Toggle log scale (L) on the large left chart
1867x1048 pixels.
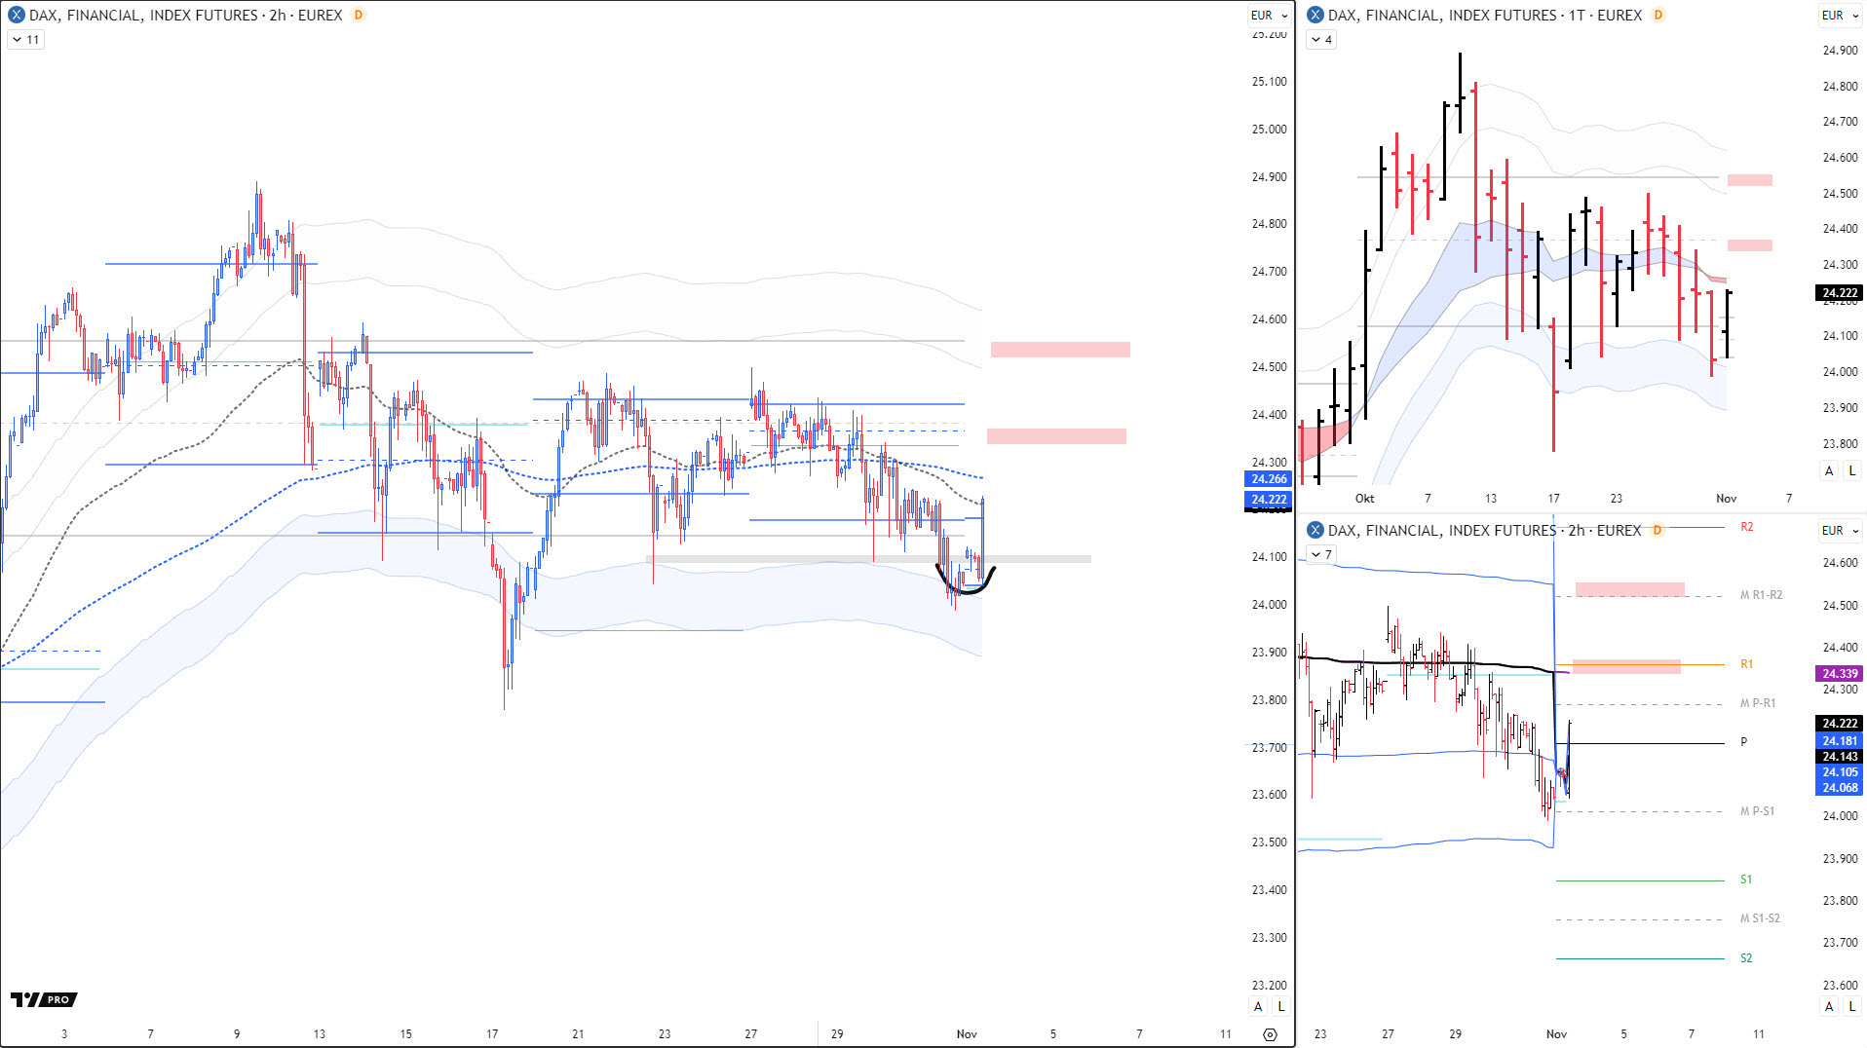tap(1280, 1007)
